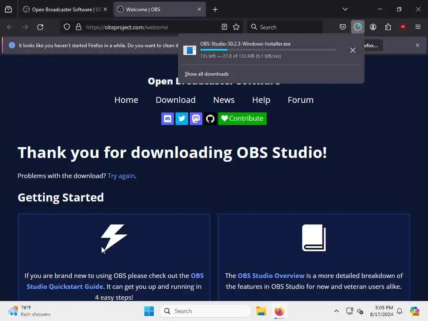Switch to Welcome | OBS tab

(160, 9)
